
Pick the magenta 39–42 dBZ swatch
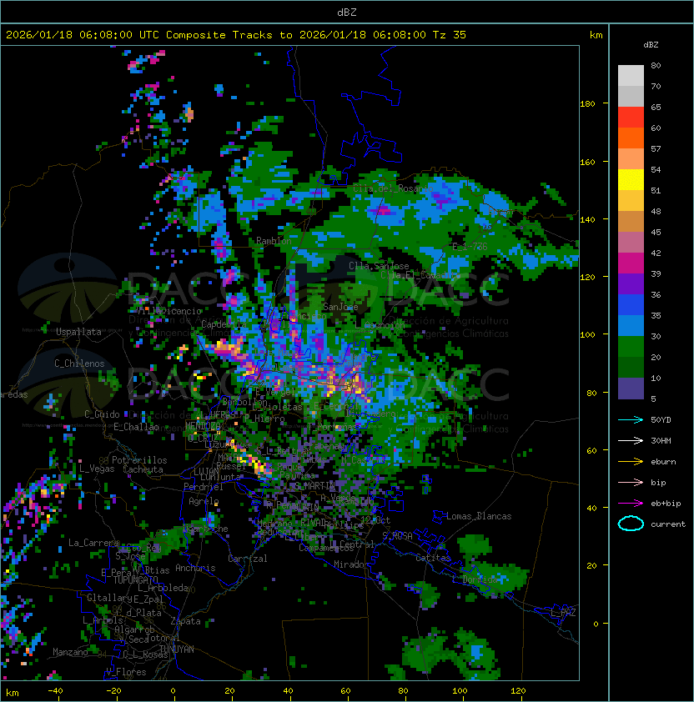pyautogui.click(x=631, y=263)
